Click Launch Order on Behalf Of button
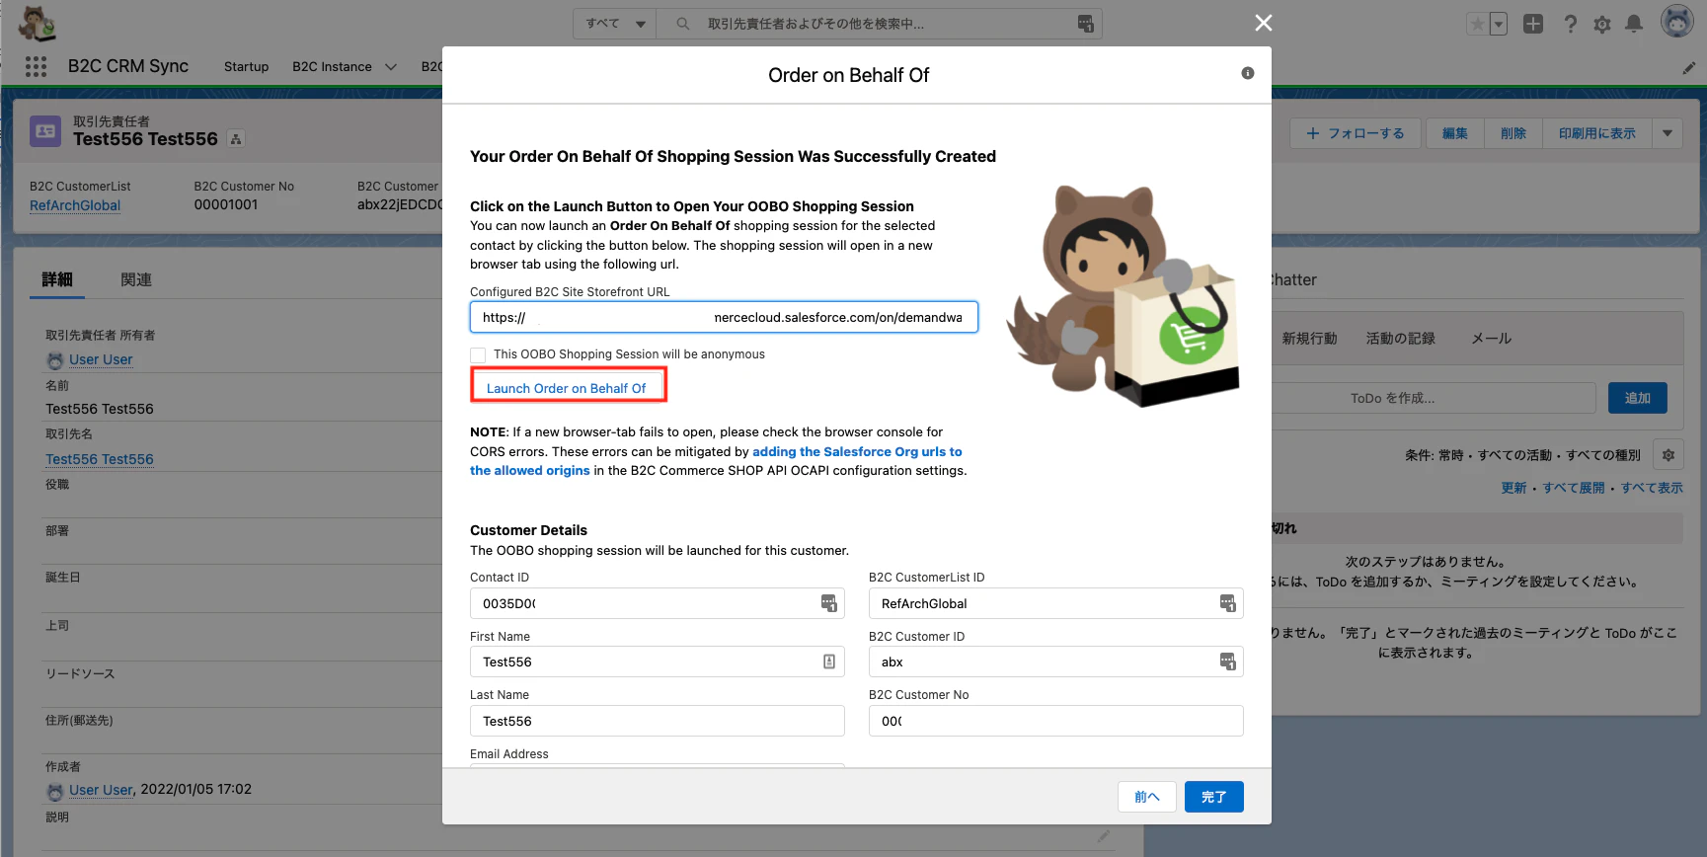Viewport: 1707px width, 857px height. click(x=567, y=388)
